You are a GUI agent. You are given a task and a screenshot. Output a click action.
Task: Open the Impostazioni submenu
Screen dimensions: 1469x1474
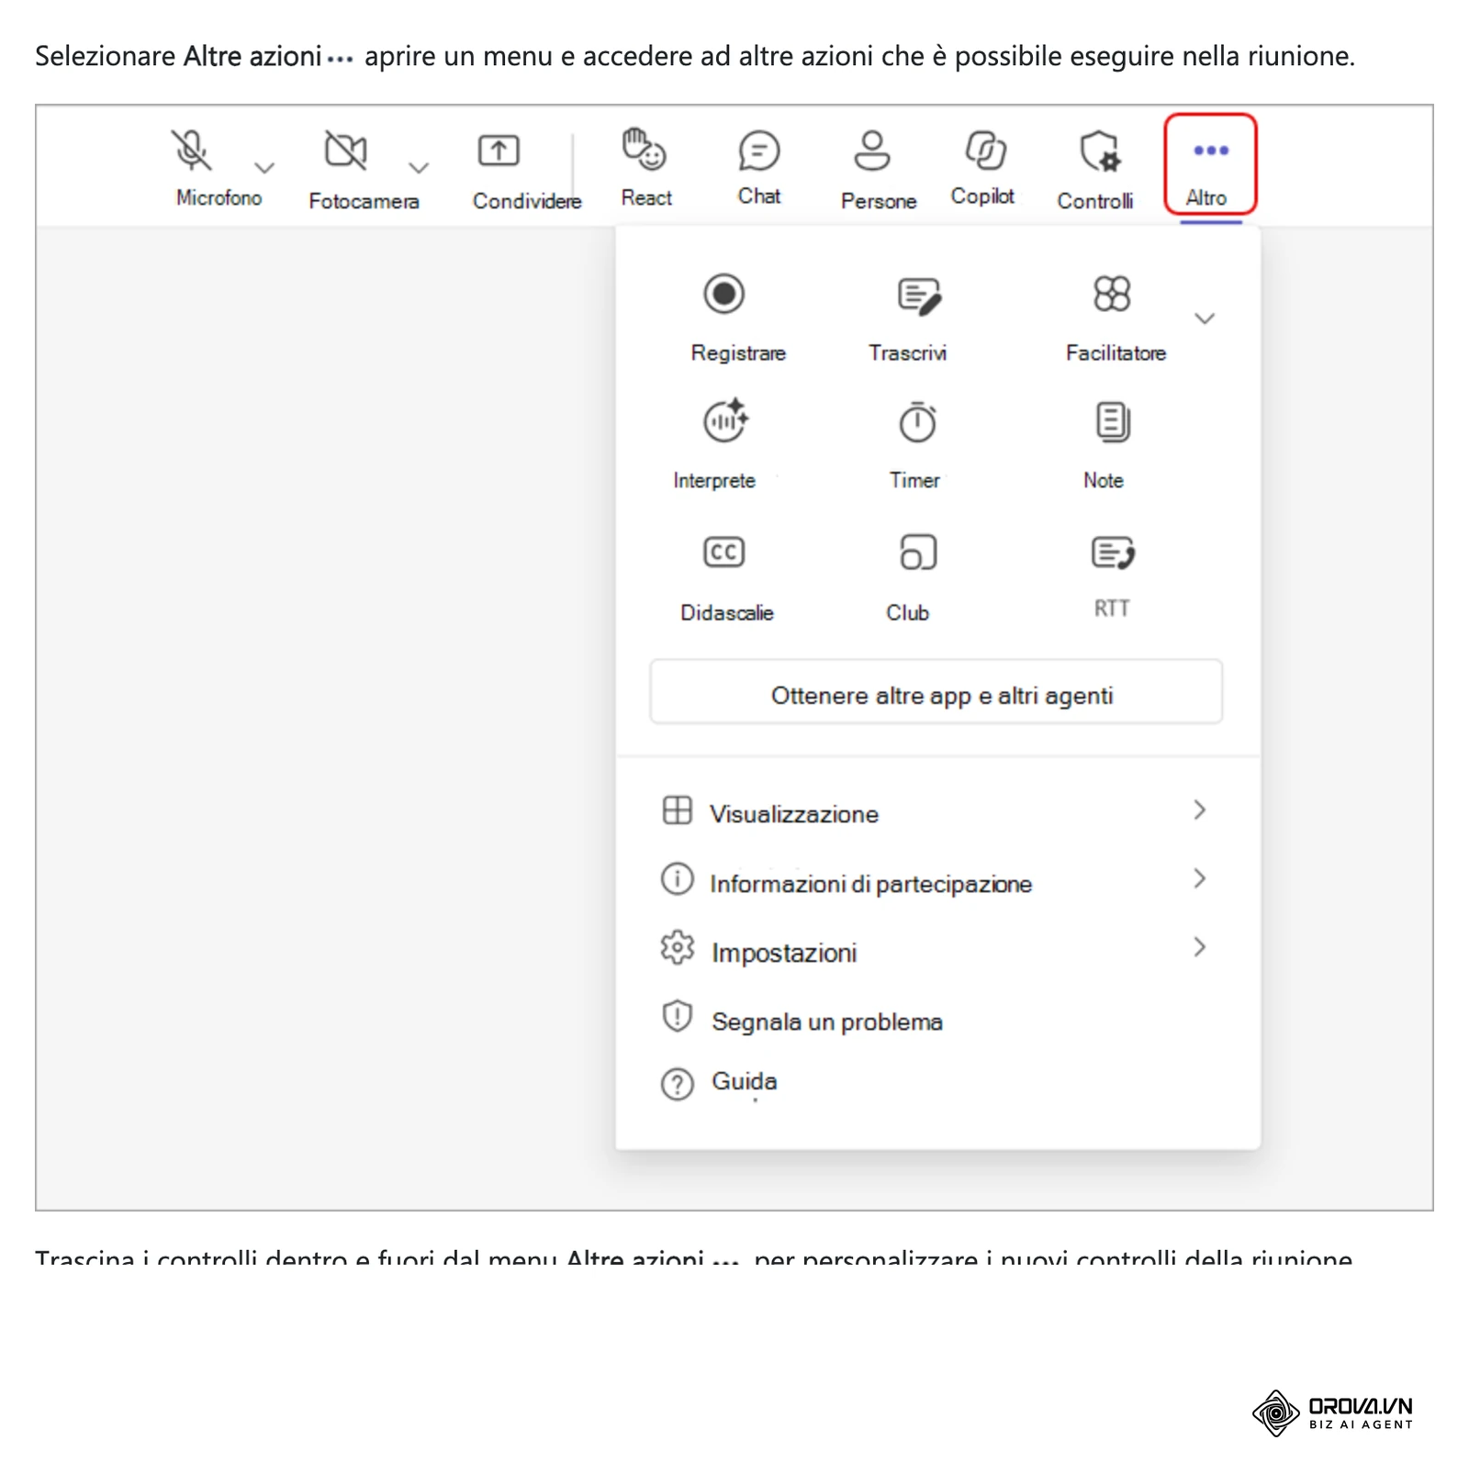[x=936, y=950]
